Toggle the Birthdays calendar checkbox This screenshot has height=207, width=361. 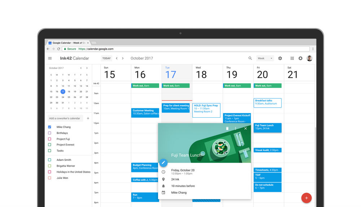tap(49, 133)
